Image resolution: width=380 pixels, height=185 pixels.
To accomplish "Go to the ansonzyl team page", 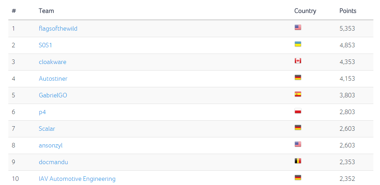I will click(x=51, y=145).
